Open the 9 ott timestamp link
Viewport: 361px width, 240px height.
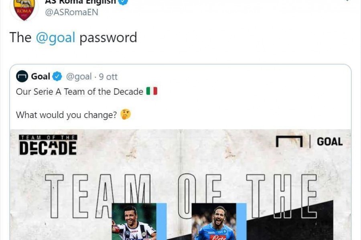108,76
